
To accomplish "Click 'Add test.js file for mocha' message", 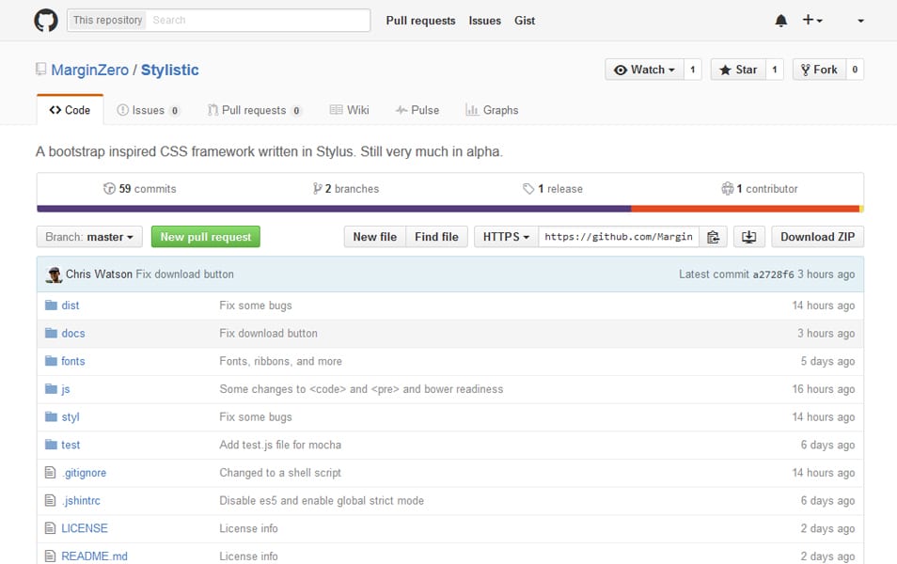I will point(280,445).
